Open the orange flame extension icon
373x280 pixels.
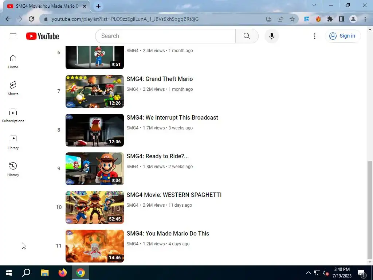coord(318,19)
